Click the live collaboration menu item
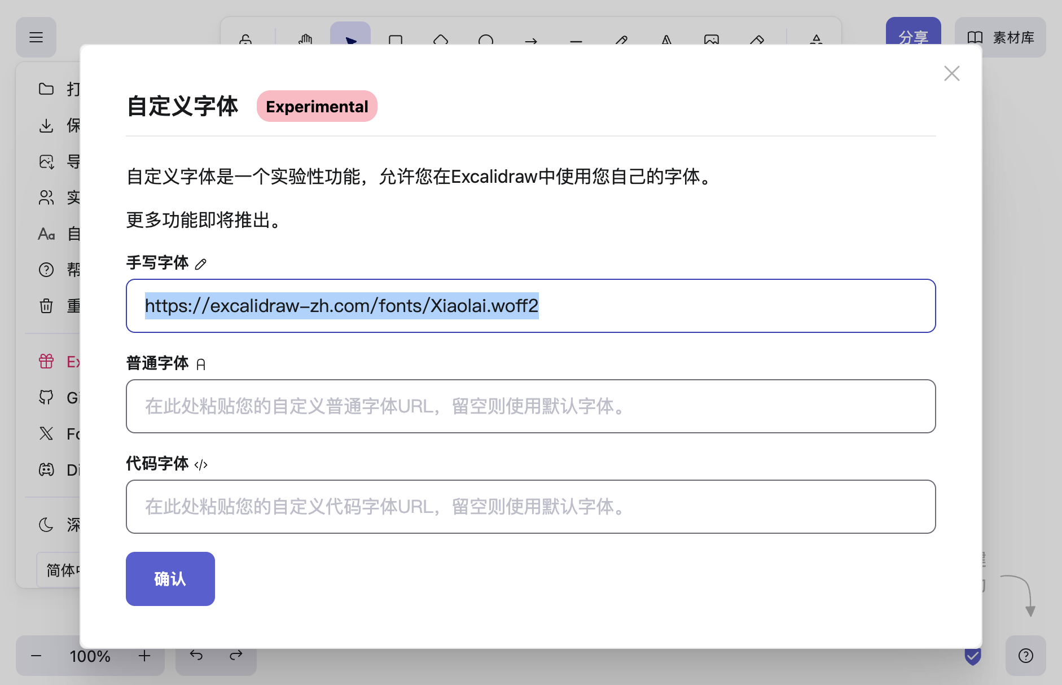Image resolution: width=1062 pixels, height=685 pixels. [x=54, y=197]
